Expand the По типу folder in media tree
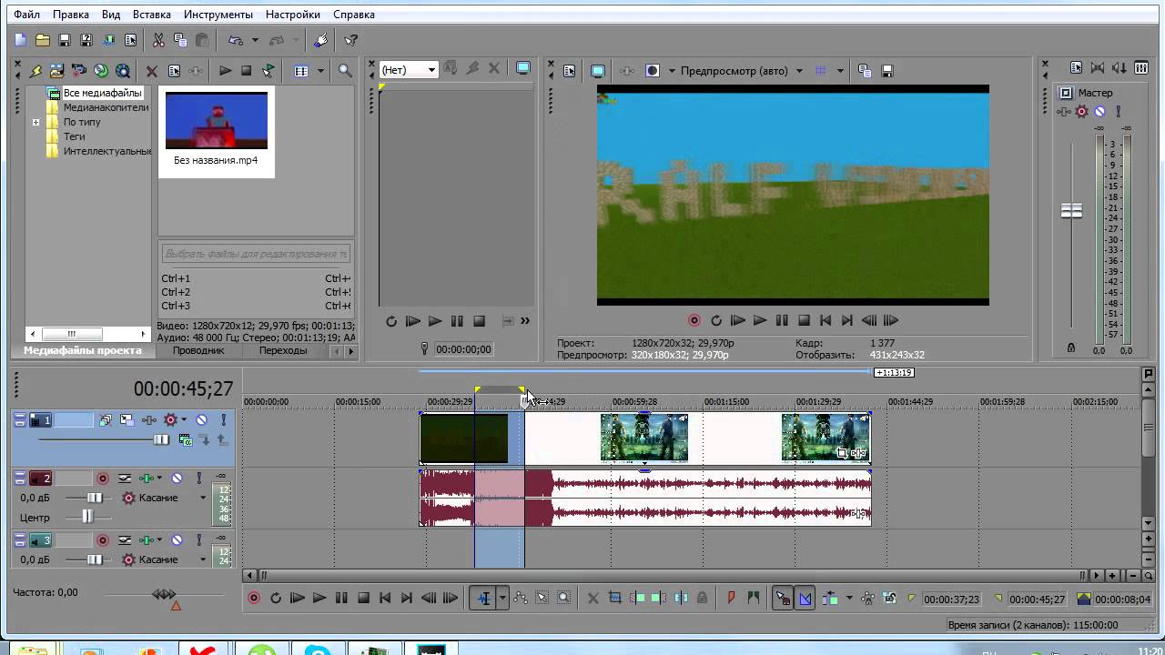Image resolution: width=1165 pixels, height=655 pixels. (35, 122)
